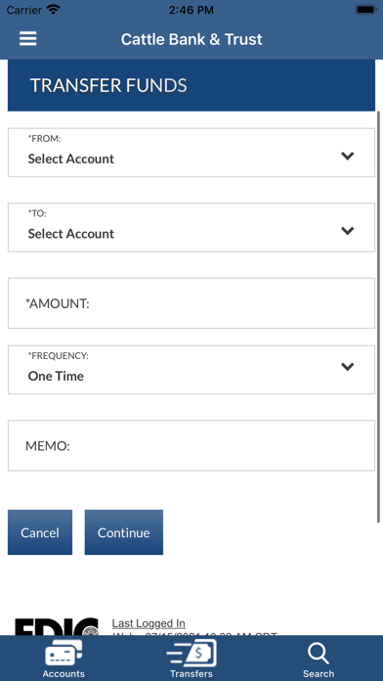383x681 pixels.
Task: Click the page vertical scrollbar
Action: [x=379, y=317]
